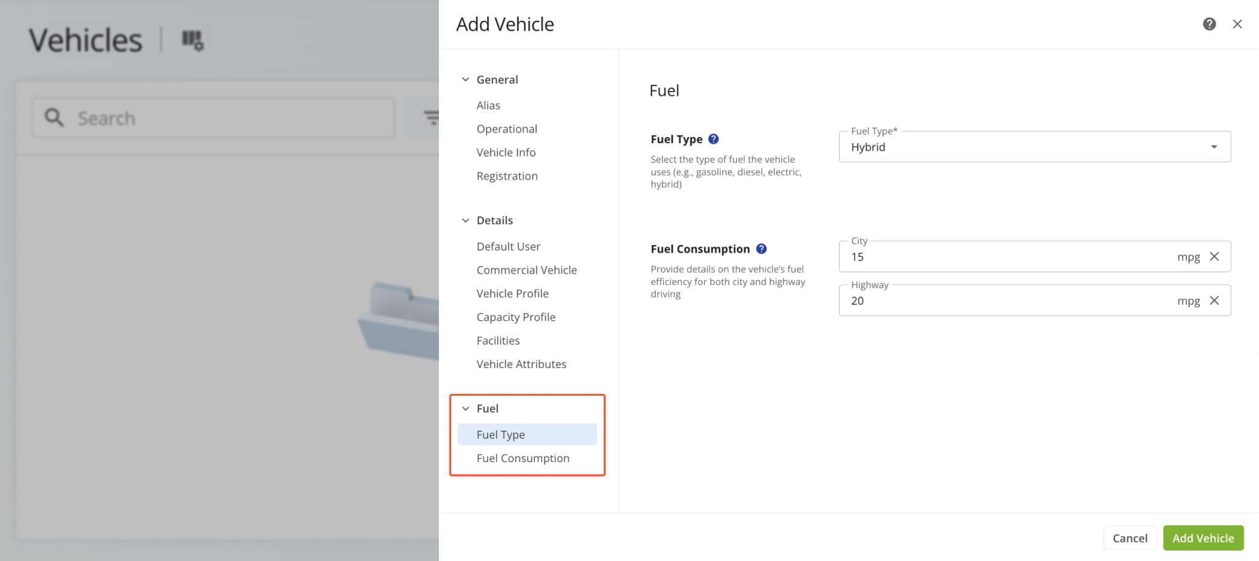Click the green Add Vehicle button
The width and height of the screenshot is (1259, 561).
tap(1202, 538)
